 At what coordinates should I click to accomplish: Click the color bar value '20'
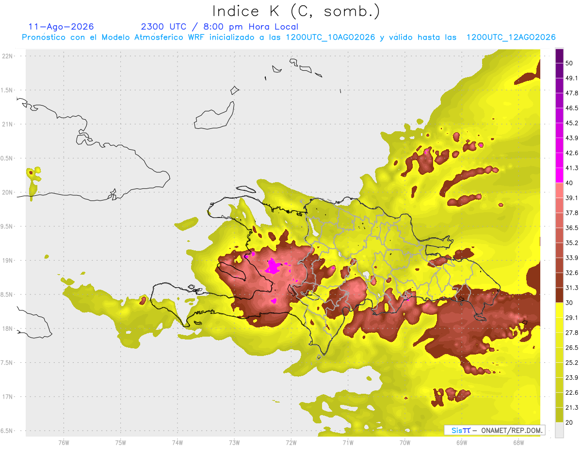click(x=569, y=423)
